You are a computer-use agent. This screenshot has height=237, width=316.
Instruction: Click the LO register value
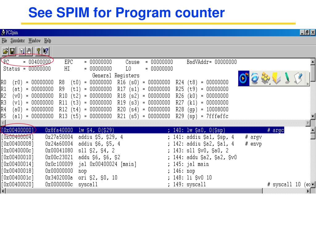(x=162, y=69)
